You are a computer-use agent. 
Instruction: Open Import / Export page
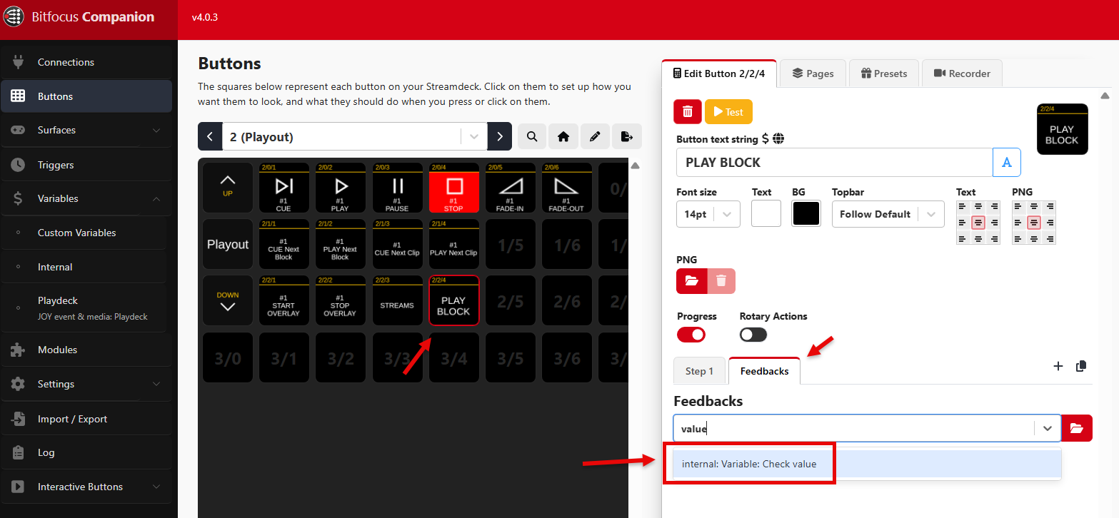[x=86, y=419]
